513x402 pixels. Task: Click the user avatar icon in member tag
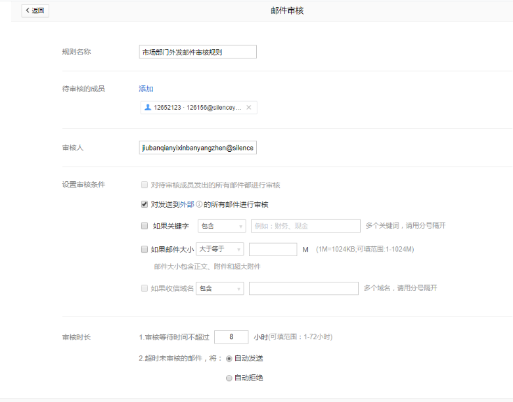pos(148,108)
